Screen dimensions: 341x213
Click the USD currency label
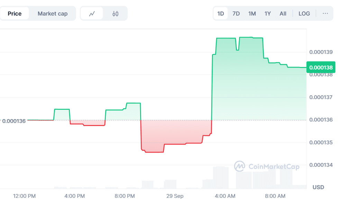[x=318, y=187]
